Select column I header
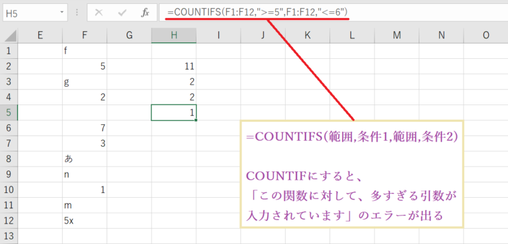 [x=218, y=35]
